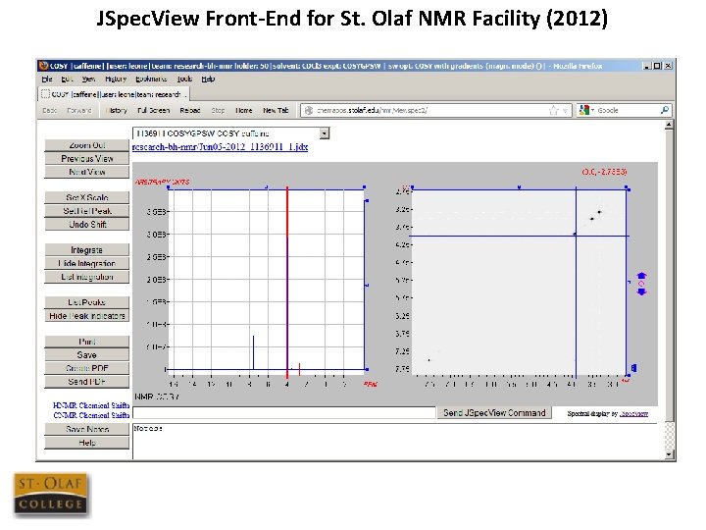The image size is (706, 530).
Task: Open the research-bh-nmr jdx file link
Action: click(221, 147)
